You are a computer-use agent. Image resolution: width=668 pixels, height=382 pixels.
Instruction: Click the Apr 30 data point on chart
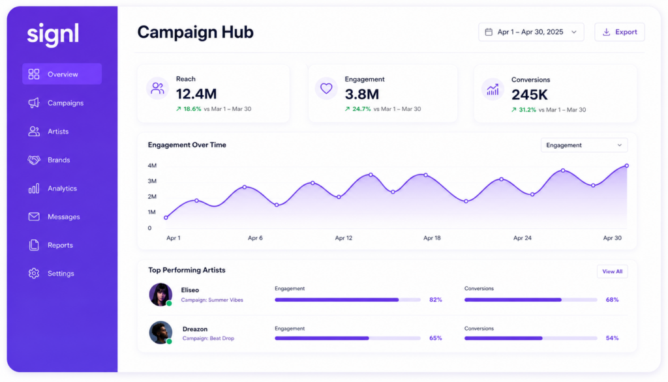click(x=627, y=166)
